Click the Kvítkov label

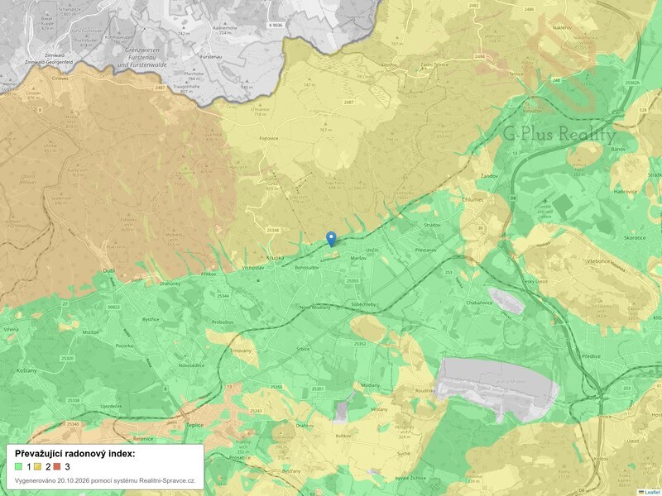(343, 436)
